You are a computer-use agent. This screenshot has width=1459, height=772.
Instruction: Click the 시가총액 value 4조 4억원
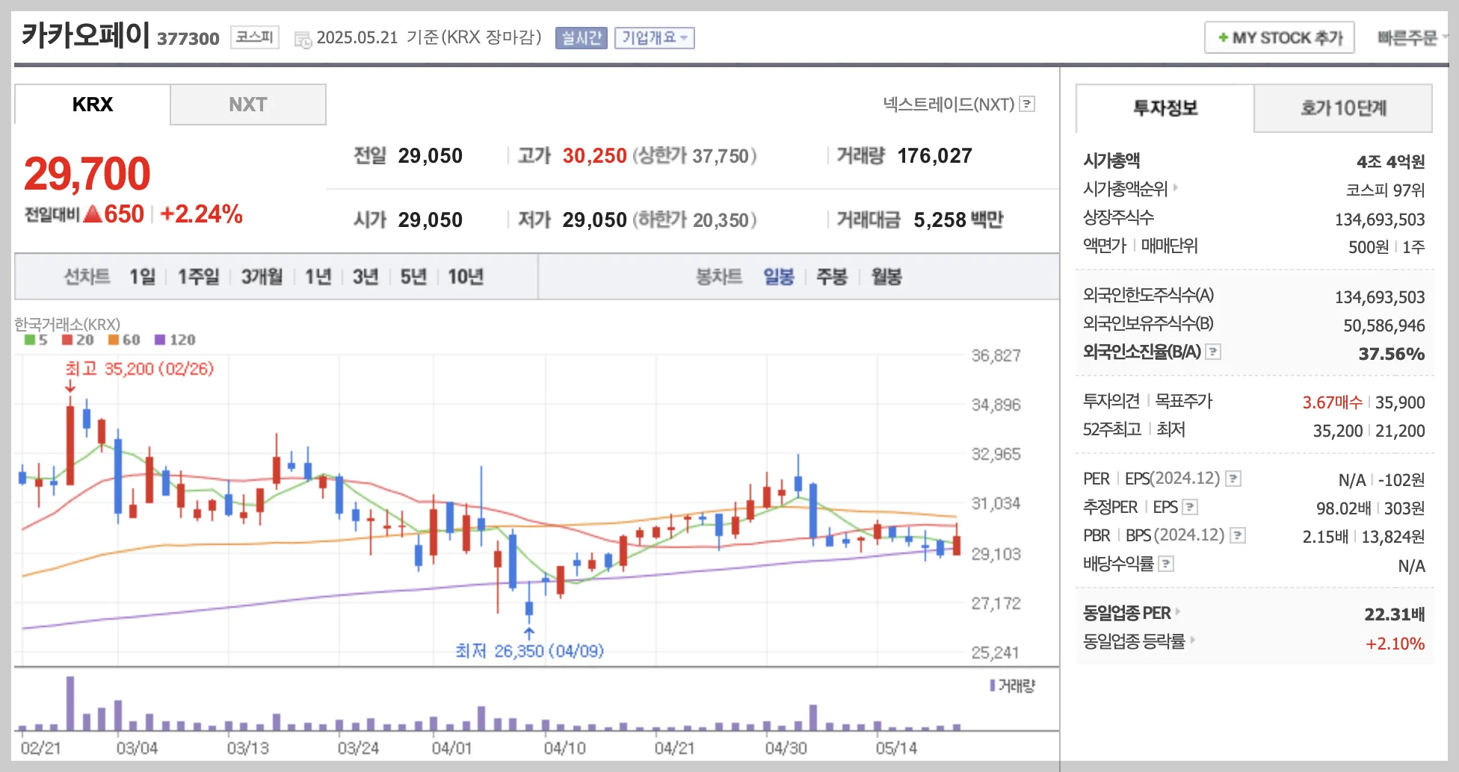point(1391,161)
